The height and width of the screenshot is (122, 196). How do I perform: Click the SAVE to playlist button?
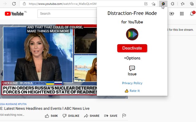coord(111,116)
